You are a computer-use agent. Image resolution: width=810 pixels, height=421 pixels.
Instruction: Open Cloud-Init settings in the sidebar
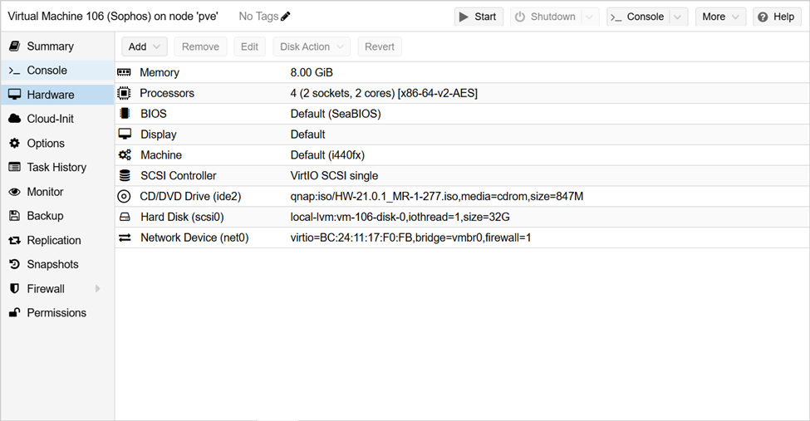[x=50, y=119]
